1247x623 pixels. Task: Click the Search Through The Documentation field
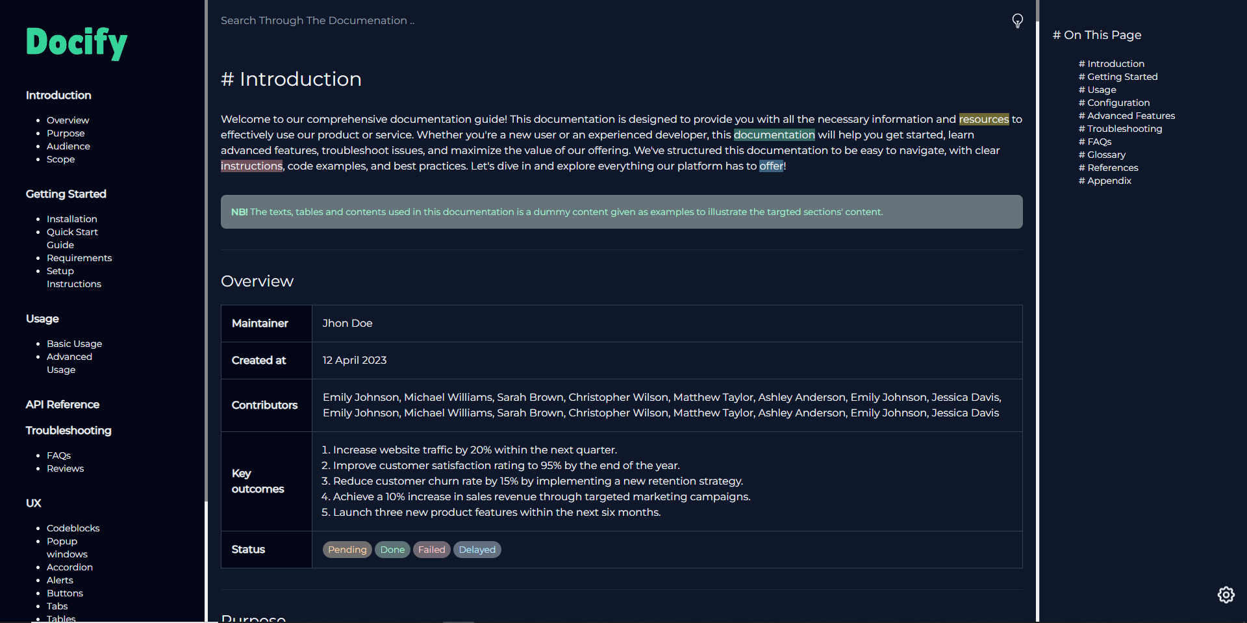pos(318,20)
